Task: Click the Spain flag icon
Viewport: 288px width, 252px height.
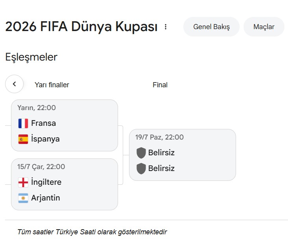Action: point(23,139)
